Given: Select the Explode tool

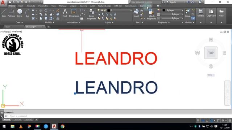Looking at the screenshot, I should (x=58, y=14).
